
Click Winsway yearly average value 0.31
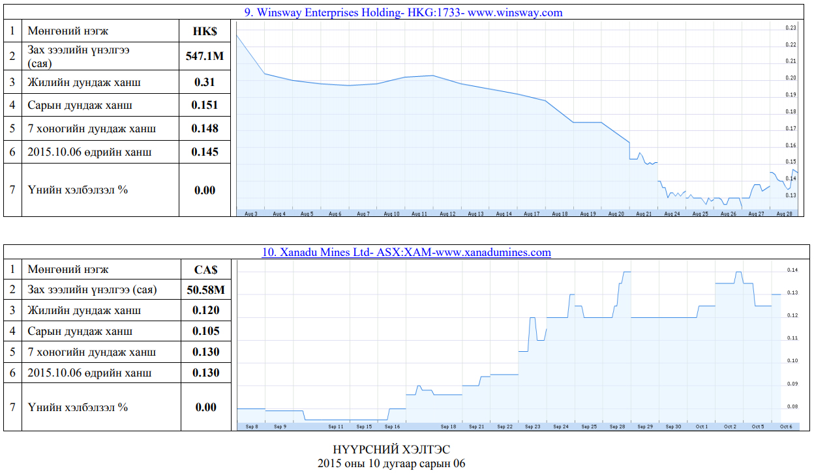point(205,82)
